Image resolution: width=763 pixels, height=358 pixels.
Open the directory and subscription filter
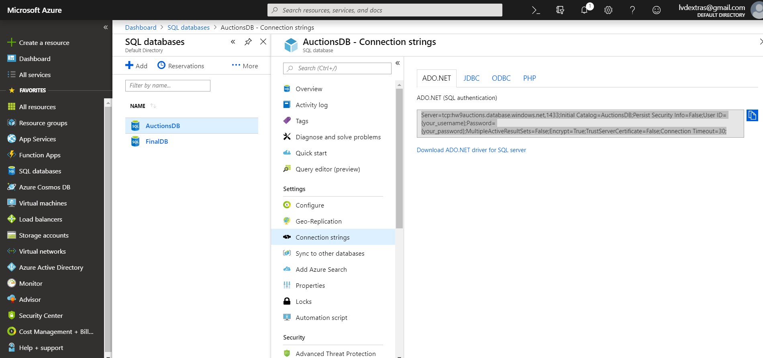coord(560,10)
